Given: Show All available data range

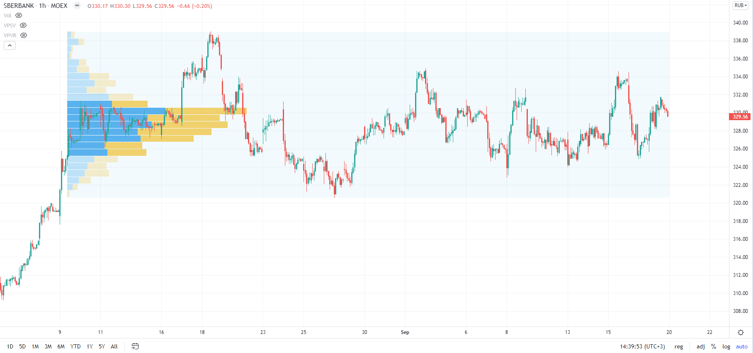Looking at the screenshot, I should click(x=114, y=346).
